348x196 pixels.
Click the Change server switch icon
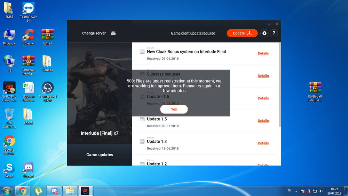(113, 33)
